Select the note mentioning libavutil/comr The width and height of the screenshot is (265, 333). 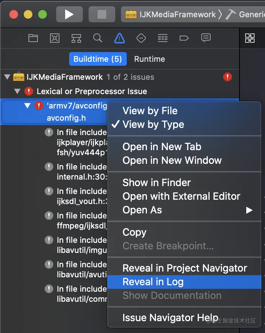[76, 294]
